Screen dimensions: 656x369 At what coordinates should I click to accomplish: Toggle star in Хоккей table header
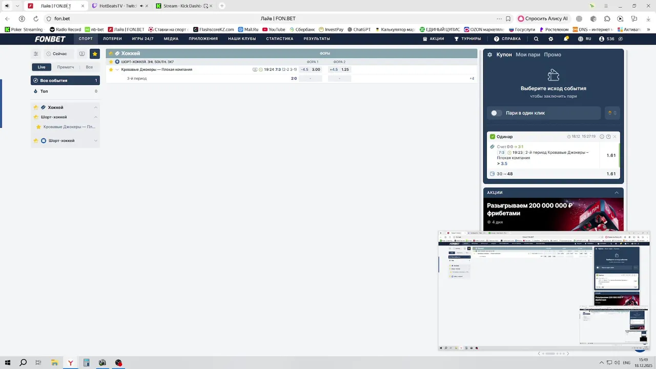(x=111, y=53)
